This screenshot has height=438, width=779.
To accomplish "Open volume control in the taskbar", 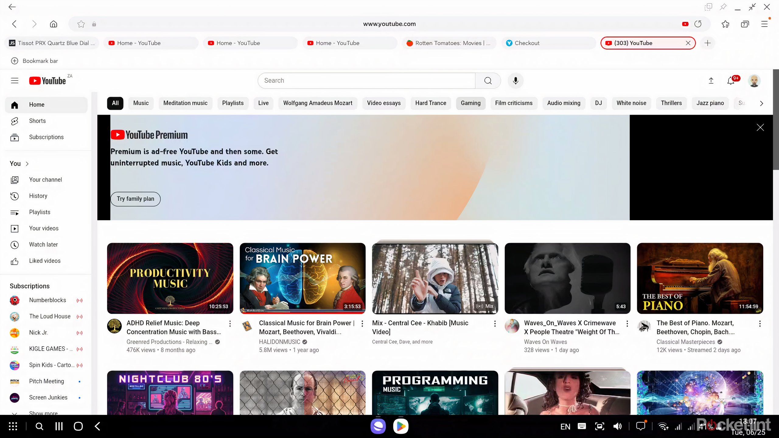I will (x=617, y=426).
